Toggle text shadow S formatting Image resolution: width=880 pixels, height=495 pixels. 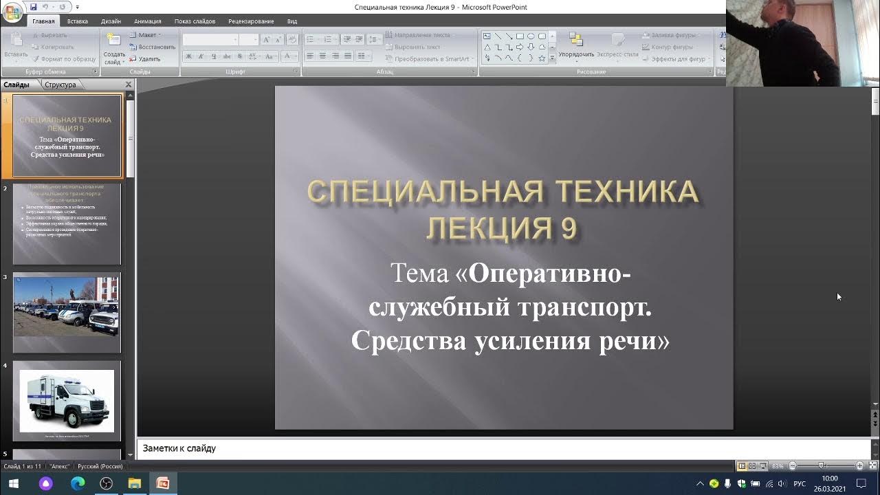239,56
